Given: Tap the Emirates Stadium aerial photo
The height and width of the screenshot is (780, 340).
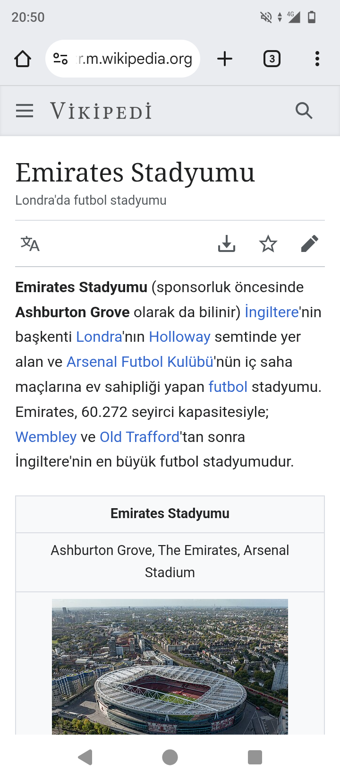Looking at the screenshot, I should pos(170,667).
